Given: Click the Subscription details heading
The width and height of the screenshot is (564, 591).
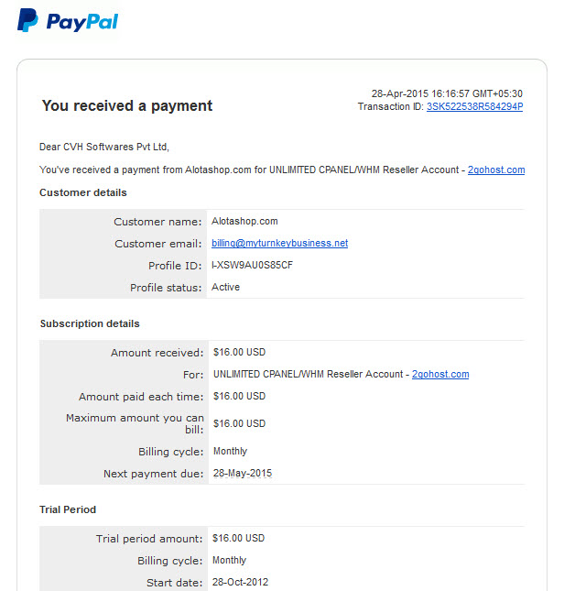Looking at the screenshot, I should point(90,323).
